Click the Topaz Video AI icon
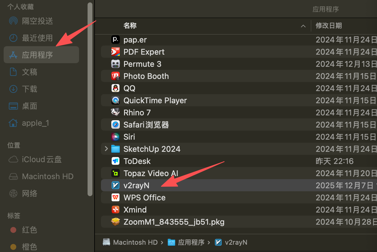This screenshot has height=252, width=377. coord(116,173)
